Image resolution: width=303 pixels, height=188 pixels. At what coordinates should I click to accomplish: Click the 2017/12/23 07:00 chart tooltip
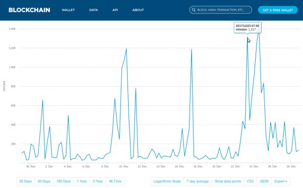(248, 28)
